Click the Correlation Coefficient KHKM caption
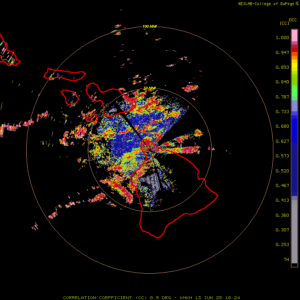The image size is (300, 300). [x=151, y=298]
